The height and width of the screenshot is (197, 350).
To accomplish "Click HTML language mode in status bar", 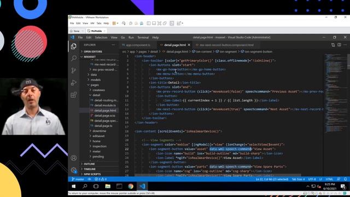I will [x=329, y=179].
